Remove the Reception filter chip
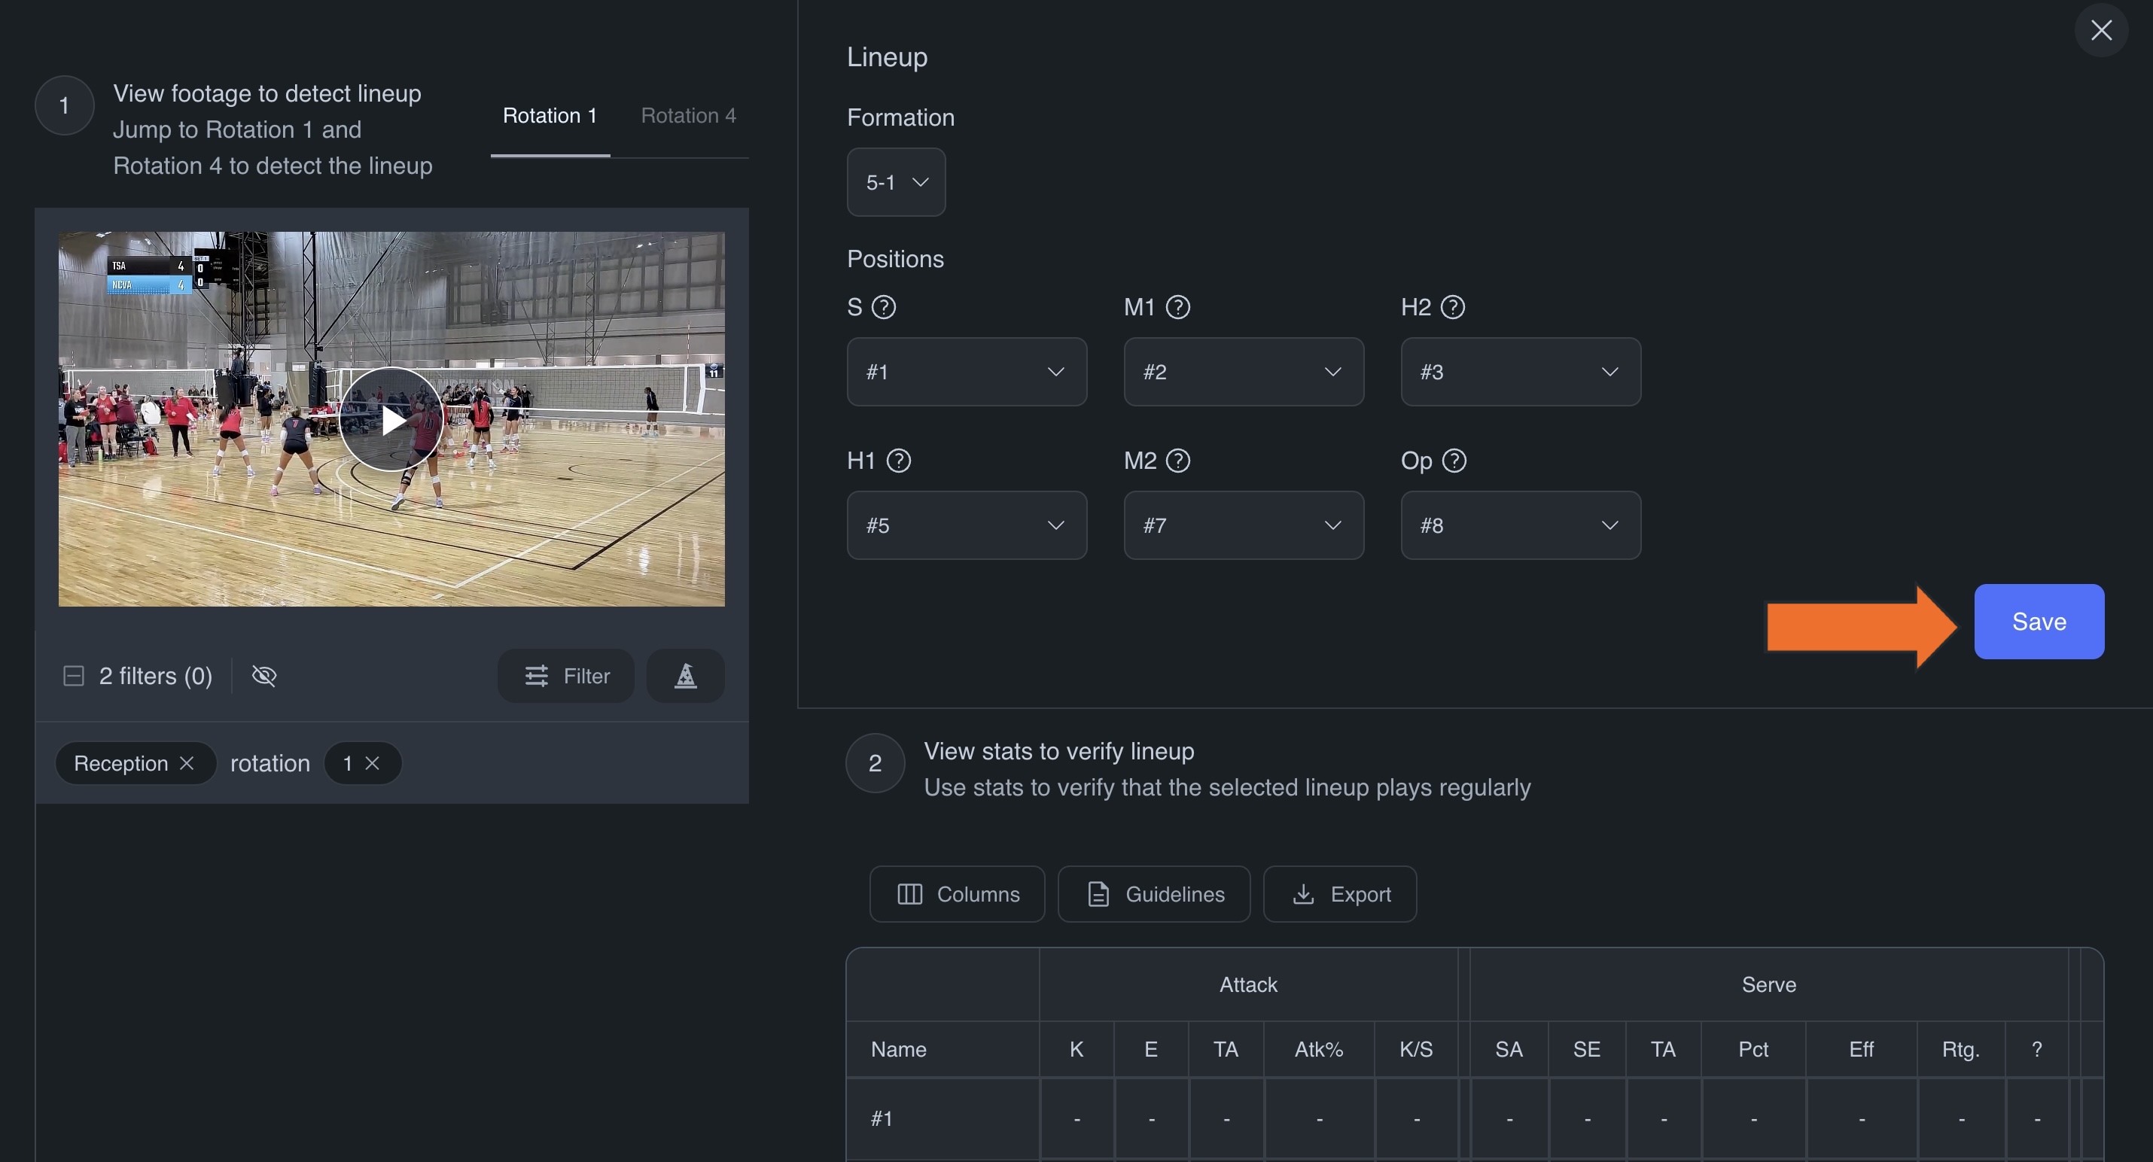The image size is (2153, 1162). [187, 764]
